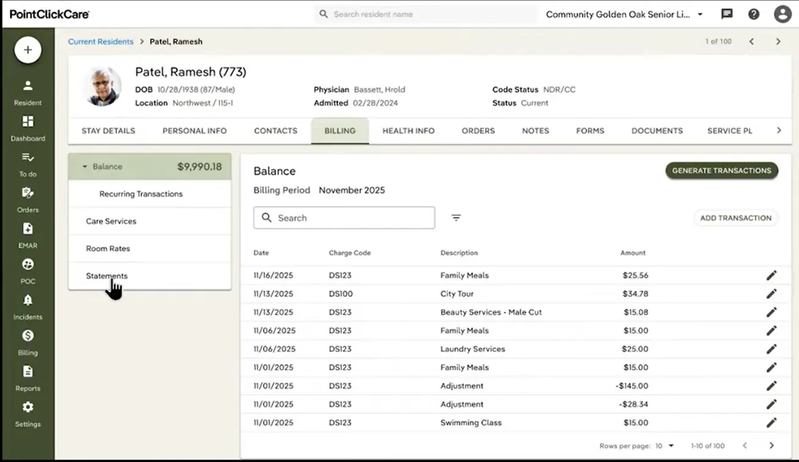Follow the Current Residents breadcrumb link
The height and width of the screenshot is (462, 799).
(101, 41)
